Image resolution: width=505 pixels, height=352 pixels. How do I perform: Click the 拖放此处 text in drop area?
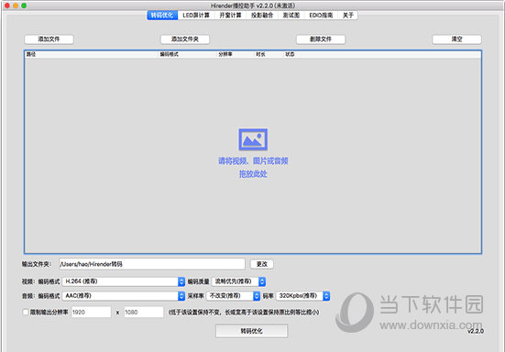pyautogui.click(x=253, y=174)
